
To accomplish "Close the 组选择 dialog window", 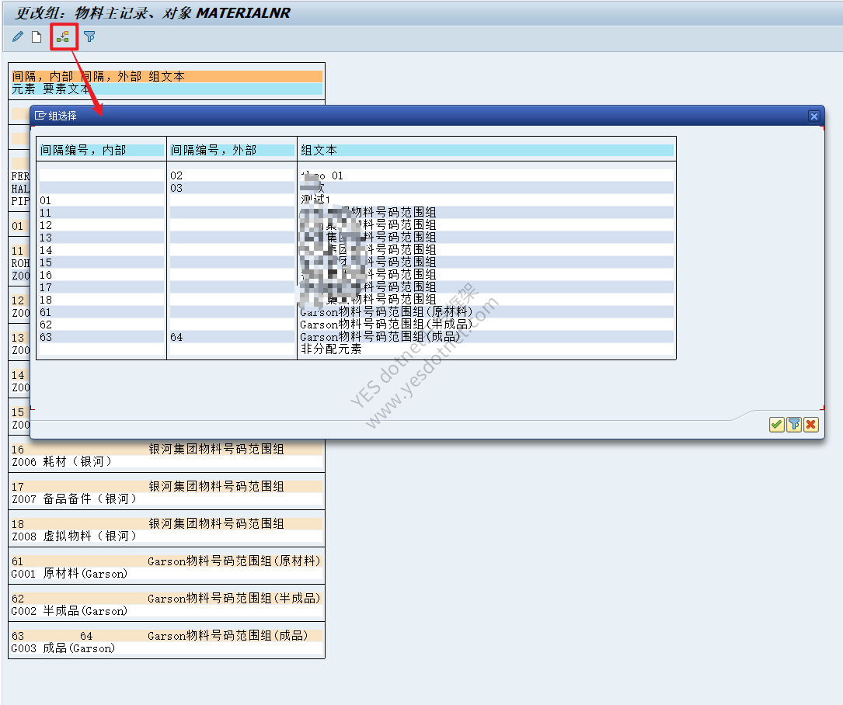I will [814, 116].
